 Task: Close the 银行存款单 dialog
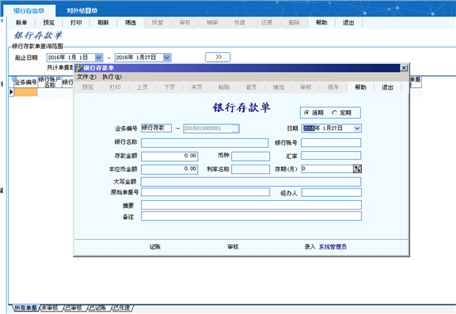click(404, 68)
